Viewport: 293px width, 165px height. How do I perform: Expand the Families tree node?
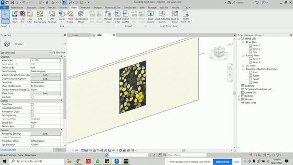239,96
